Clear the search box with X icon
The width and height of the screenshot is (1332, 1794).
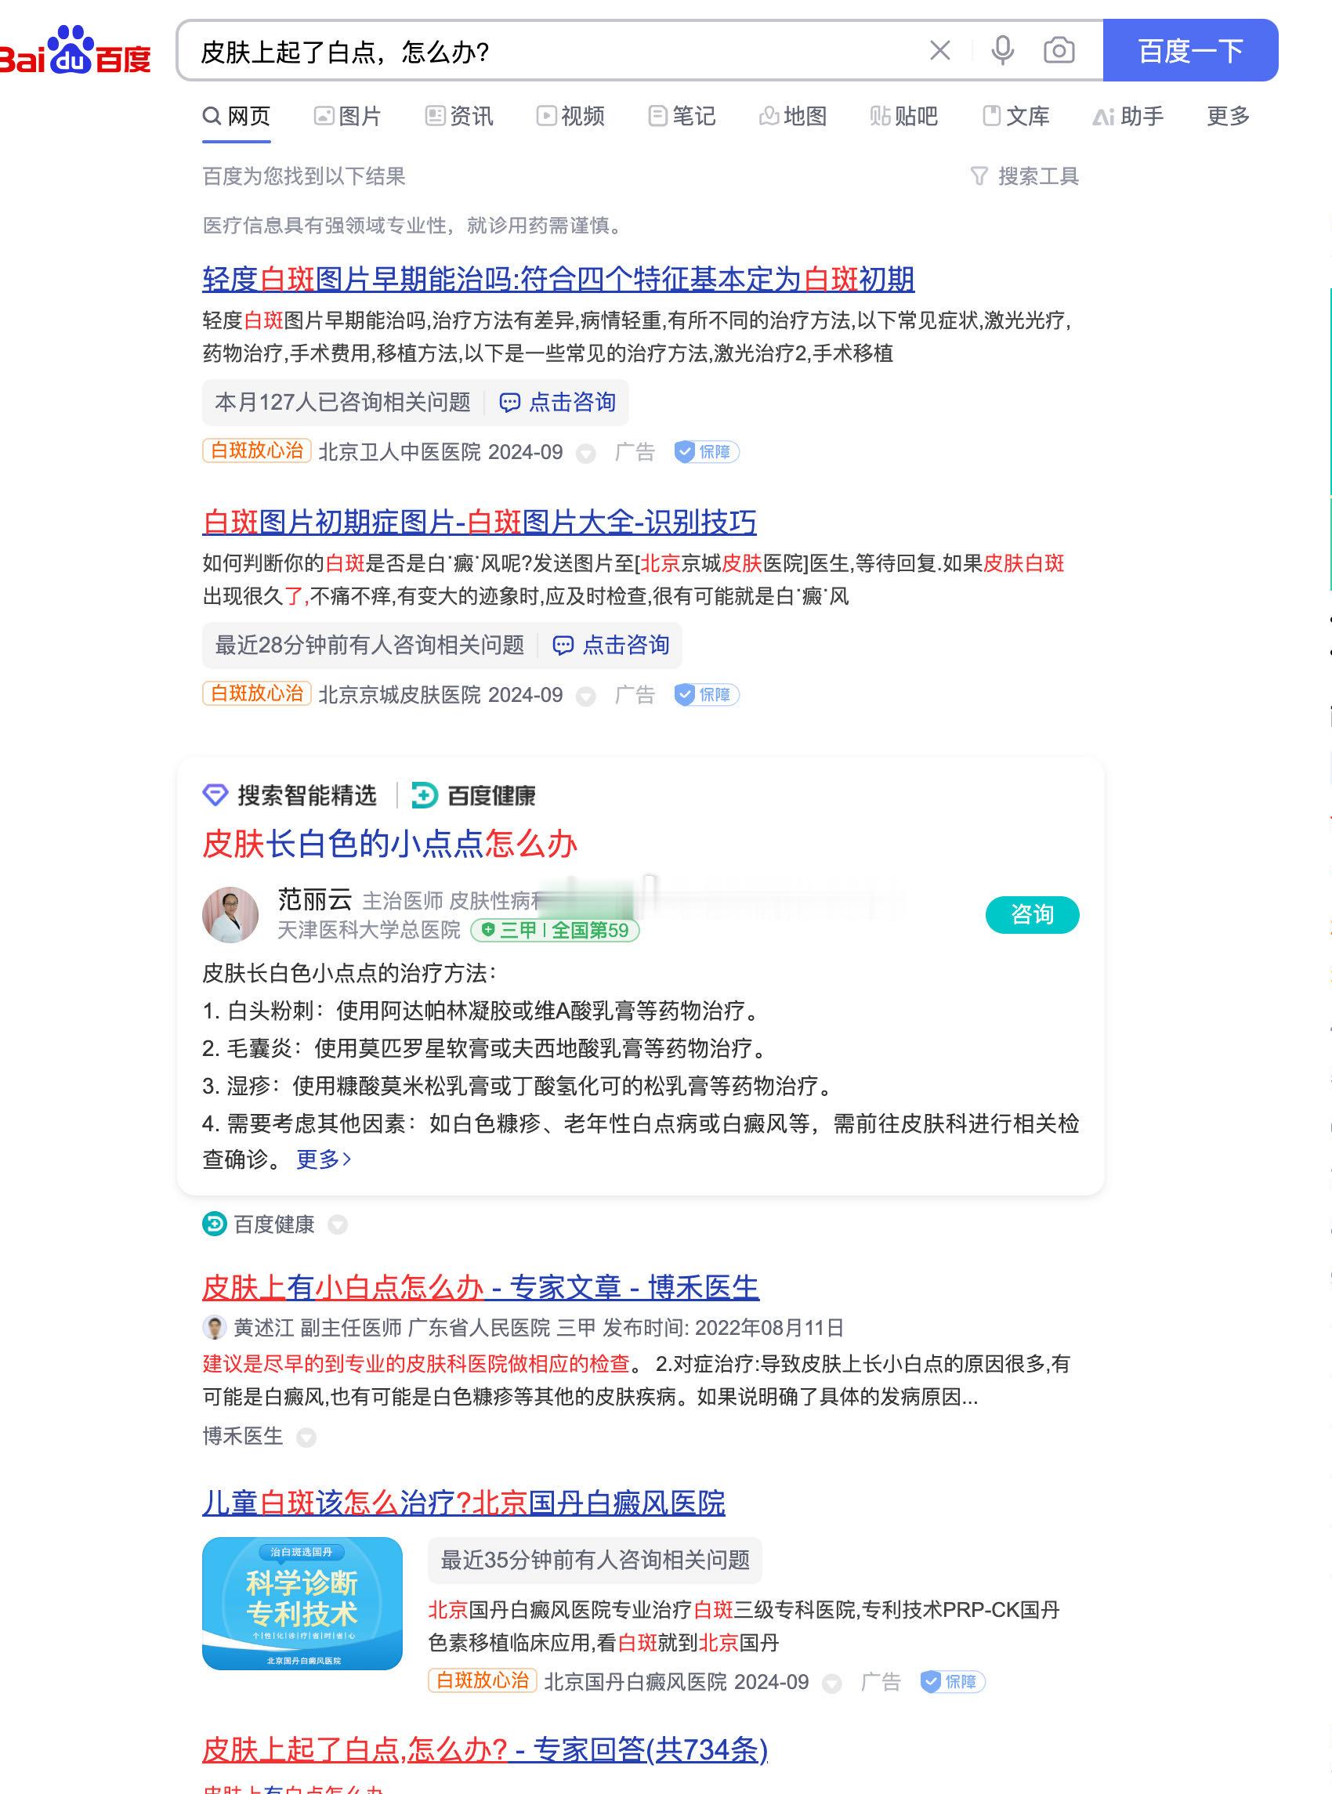coord(939,51)
